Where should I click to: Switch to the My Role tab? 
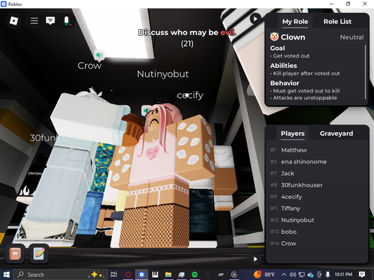tap(295, 22)
